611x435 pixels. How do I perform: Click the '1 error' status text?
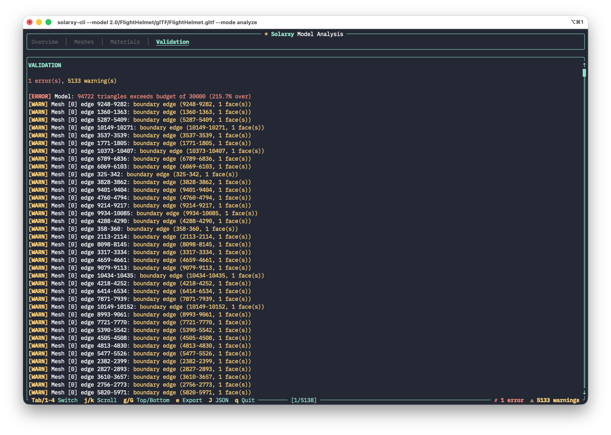coord(512,400)
